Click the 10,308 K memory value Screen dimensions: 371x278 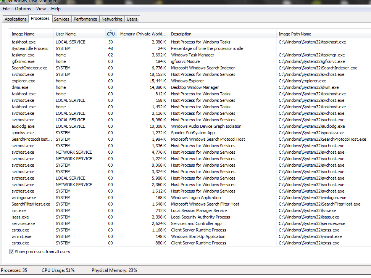pyautogui.click(x=158, y=126)
